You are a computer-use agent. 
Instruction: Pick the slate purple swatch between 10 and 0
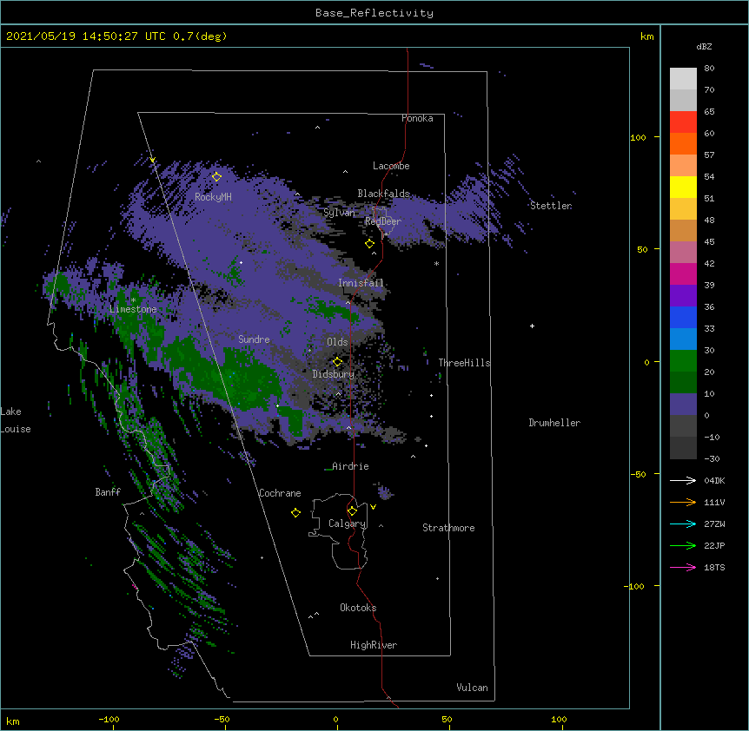(x=683, y=405)
